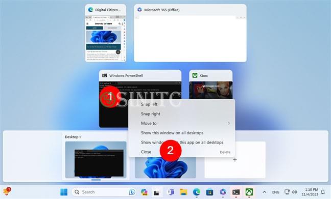
Task: Open Xbox app from the taskbar
Action: (x=249, y=192)
